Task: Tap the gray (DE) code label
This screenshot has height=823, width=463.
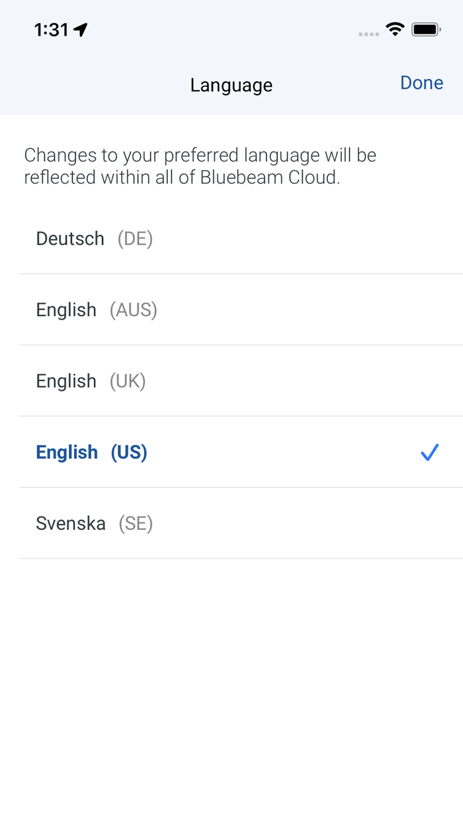Action: 135,238
